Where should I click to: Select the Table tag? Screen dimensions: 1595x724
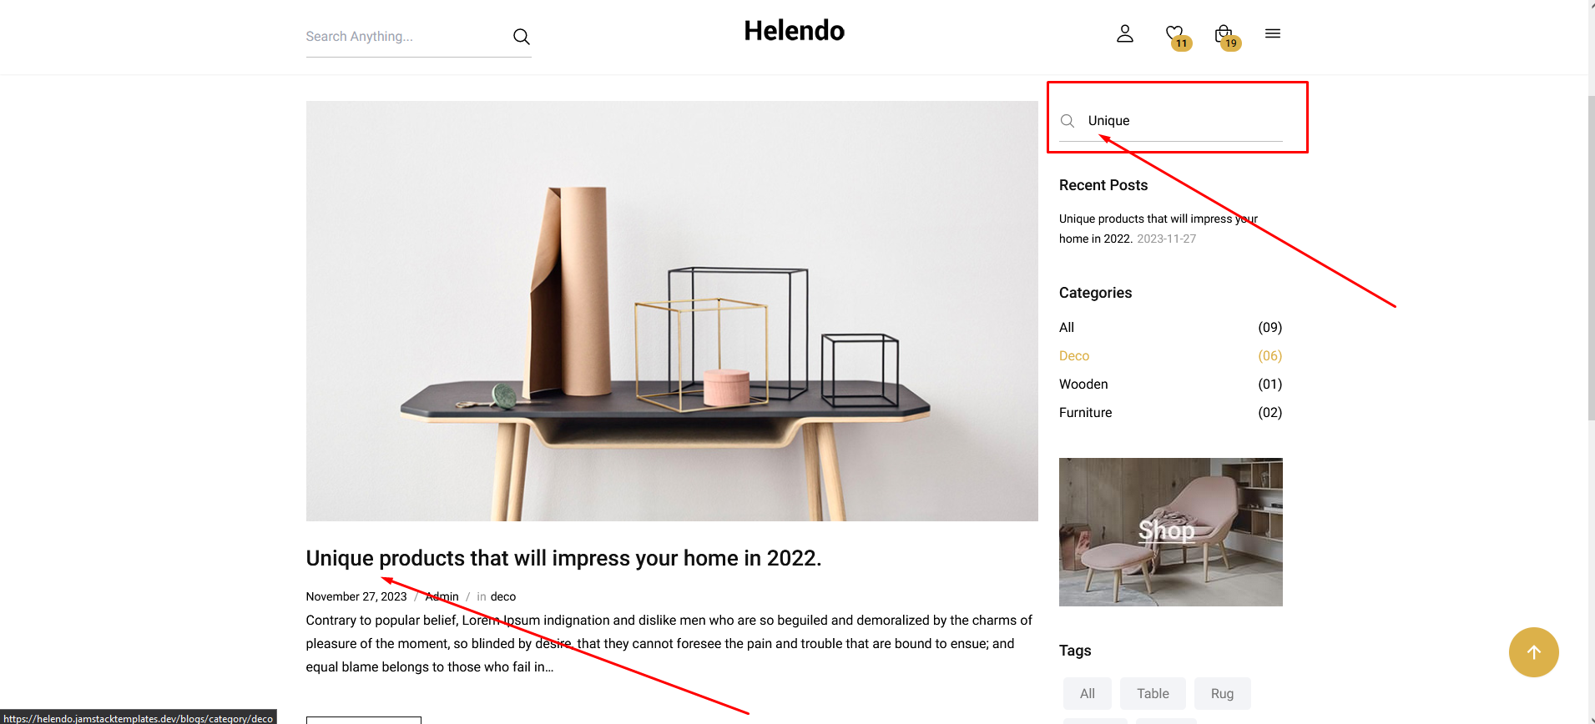click(x=1153, y=694)
